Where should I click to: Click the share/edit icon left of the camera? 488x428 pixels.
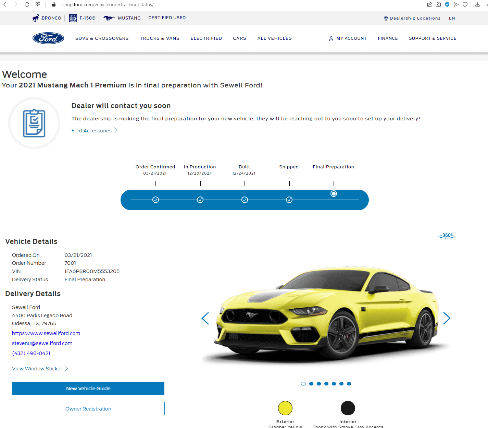point(429,4)
